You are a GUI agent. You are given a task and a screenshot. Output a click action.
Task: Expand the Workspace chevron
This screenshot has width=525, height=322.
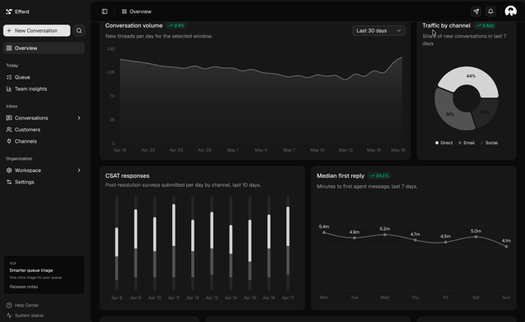coord(79,170)
